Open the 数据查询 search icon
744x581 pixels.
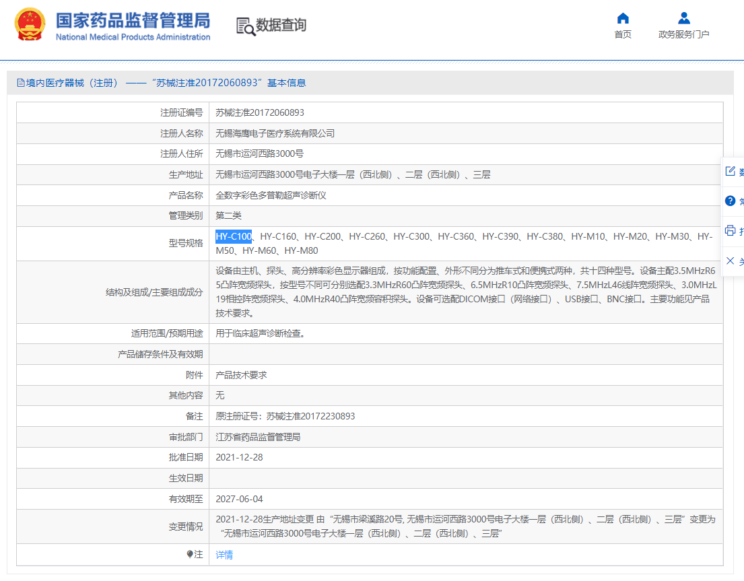point(246,26)
